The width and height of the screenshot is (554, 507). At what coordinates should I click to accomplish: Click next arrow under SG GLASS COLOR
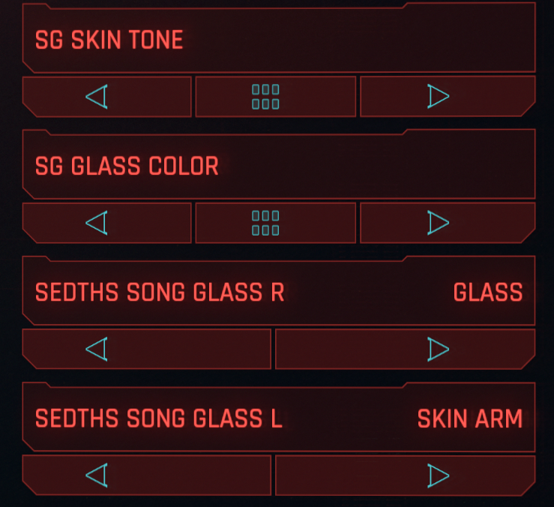tap(438, 223)
